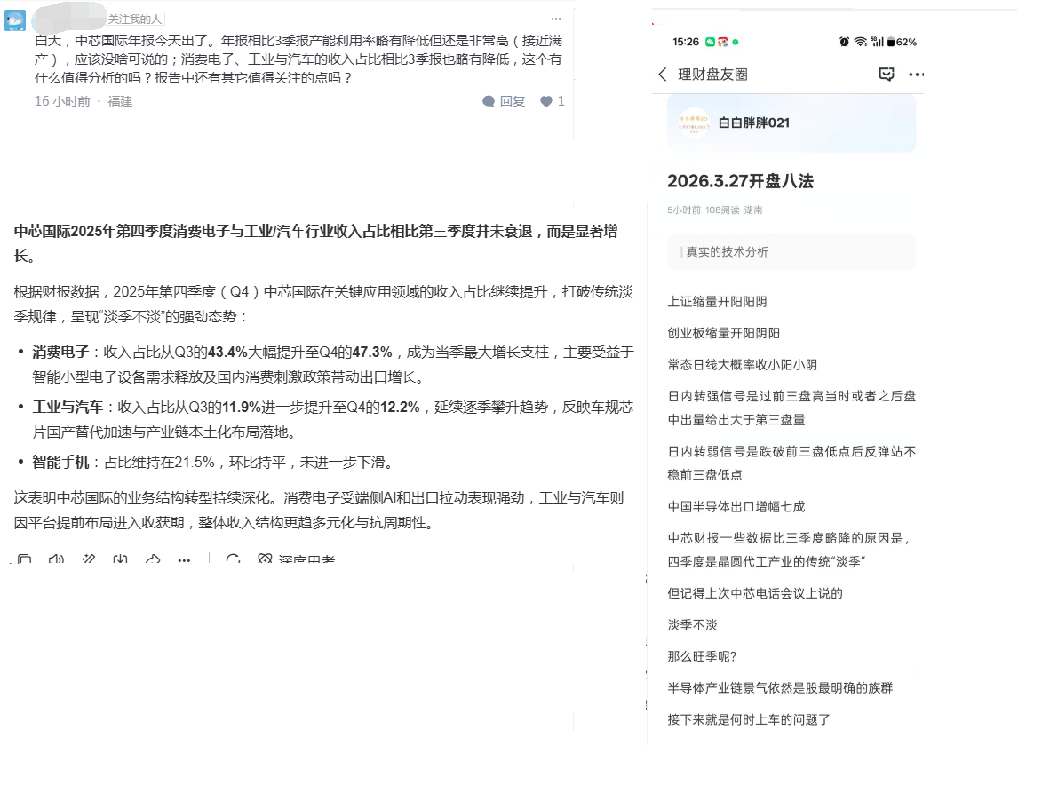
Task: Click the 理财盘友圈 header title
Action: tap(712, 75)
